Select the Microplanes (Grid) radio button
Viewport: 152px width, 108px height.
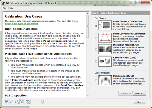[96, 80]
